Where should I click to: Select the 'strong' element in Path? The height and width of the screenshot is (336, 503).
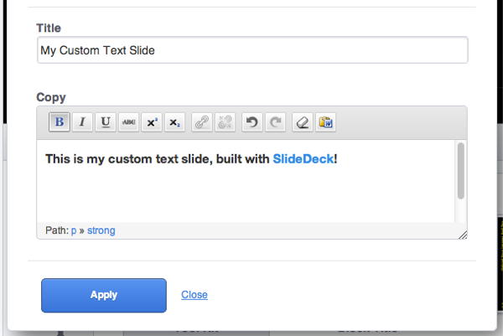101,230
